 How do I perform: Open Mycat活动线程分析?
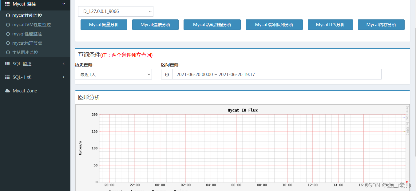pyautogui.click(x=212, y=25)
